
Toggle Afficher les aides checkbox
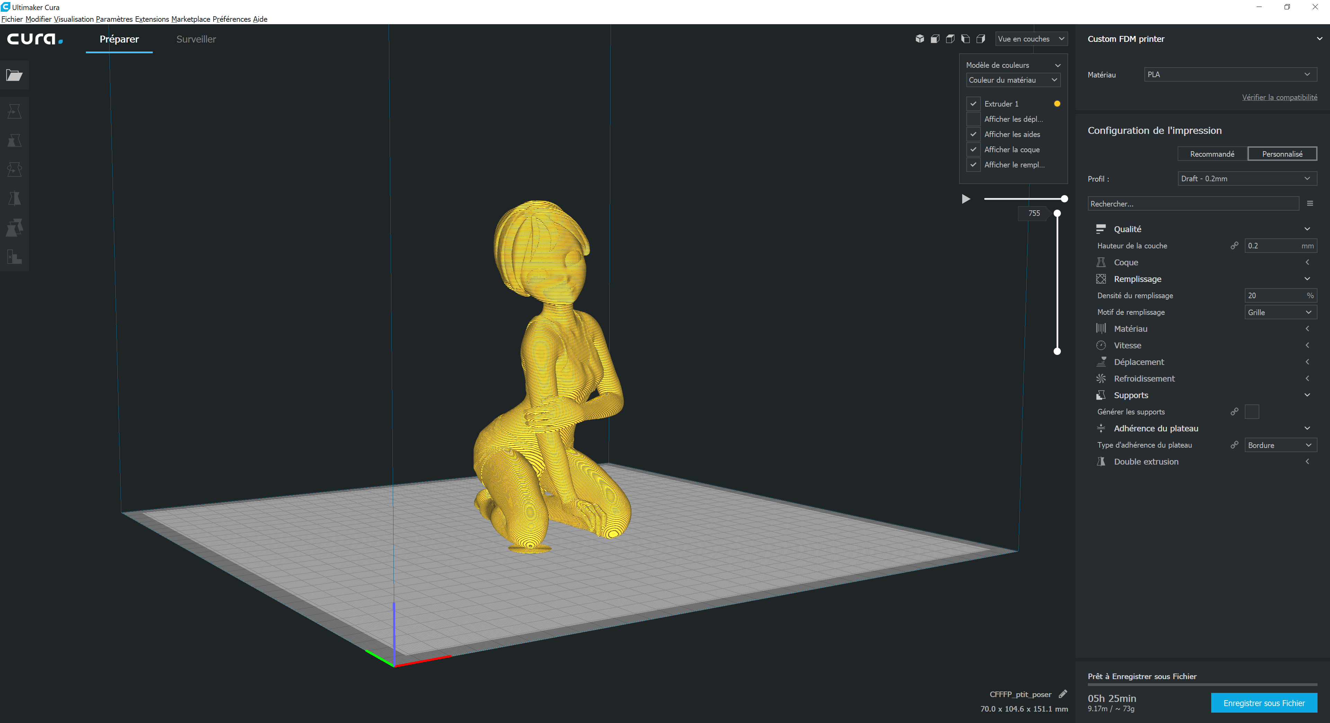pos(973,134)
